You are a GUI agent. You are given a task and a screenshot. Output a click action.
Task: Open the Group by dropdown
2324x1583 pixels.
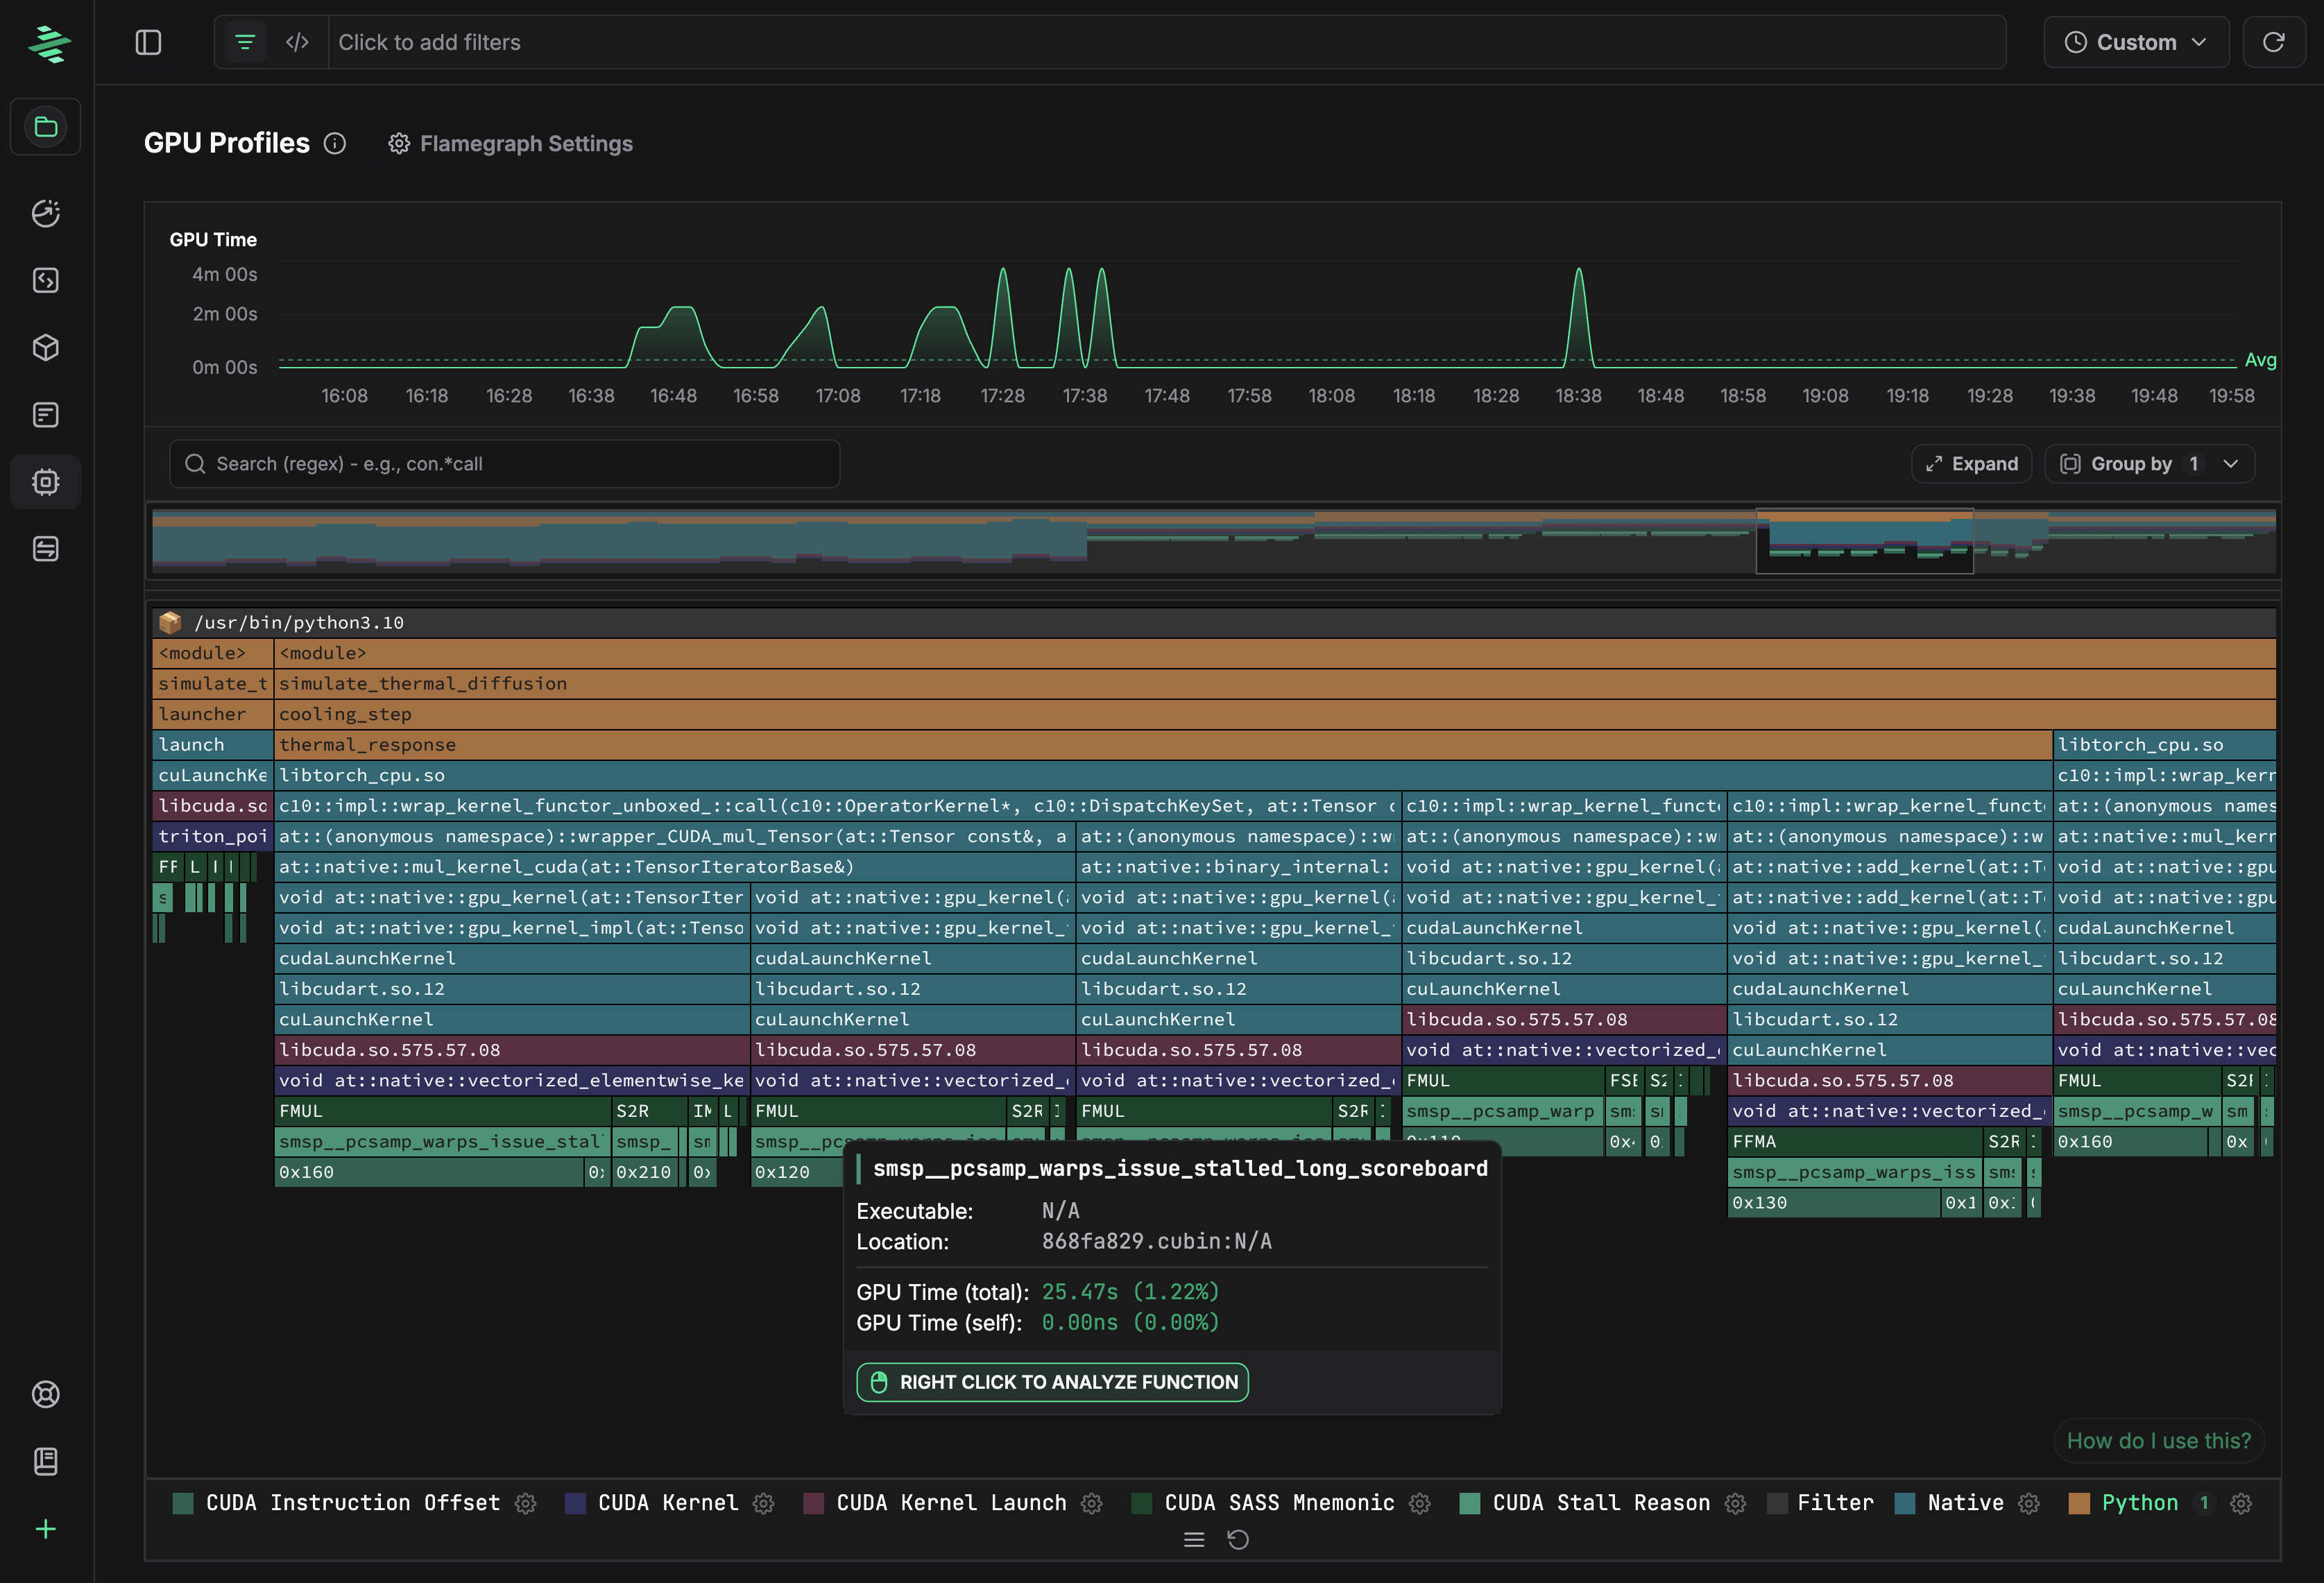click(2149, 464)
